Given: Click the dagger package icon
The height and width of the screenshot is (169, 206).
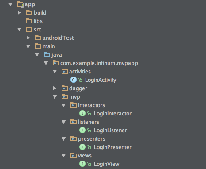Looking at the screenshot, I should (65, 88).
